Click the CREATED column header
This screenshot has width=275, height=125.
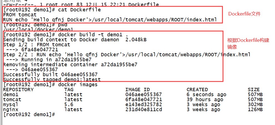(x=197, y=90)
